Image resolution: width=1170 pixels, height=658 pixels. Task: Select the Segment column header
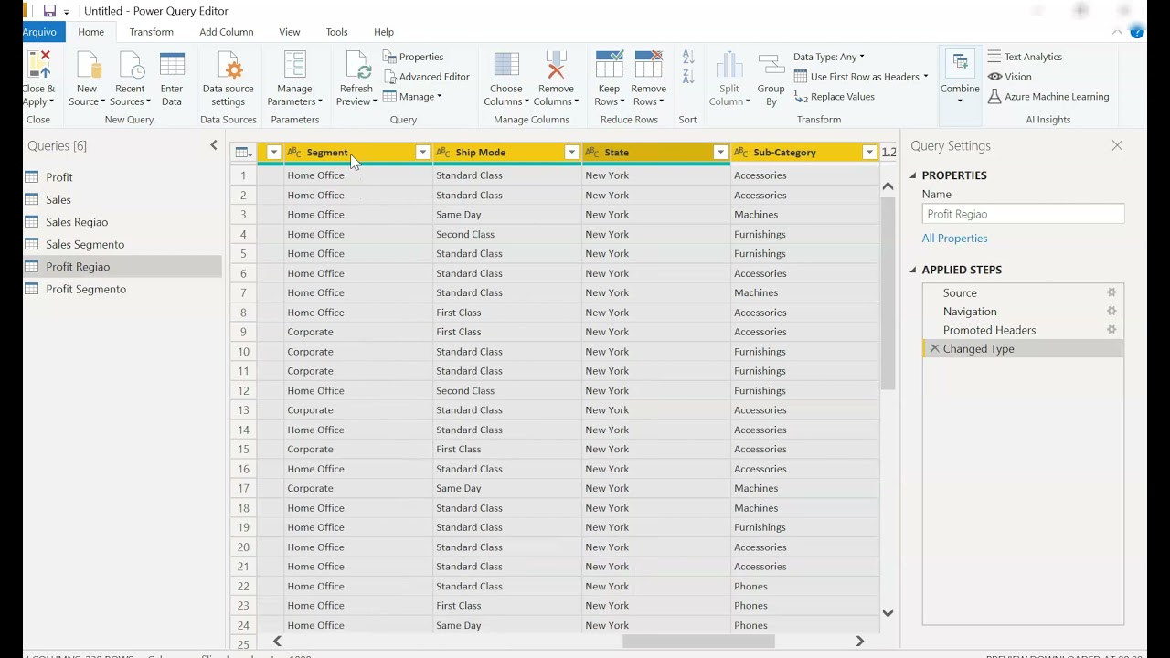tap(358, 153)
